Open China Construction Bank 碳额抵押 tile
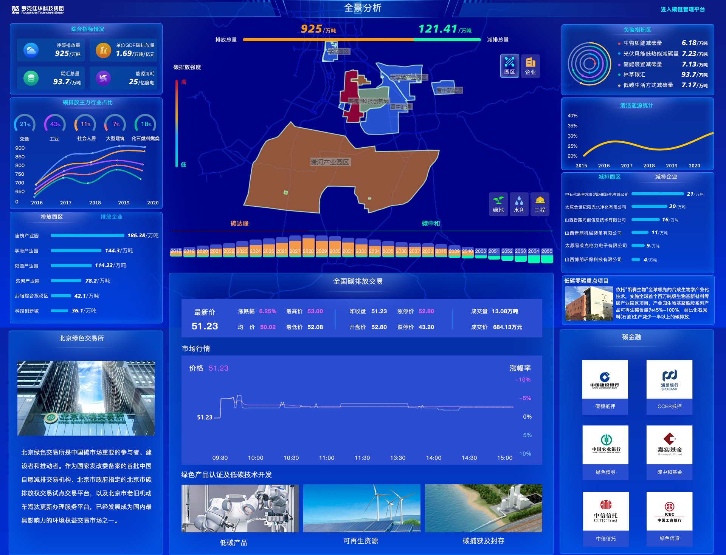This screenshot has height=555, width=726. pos(605,386)
